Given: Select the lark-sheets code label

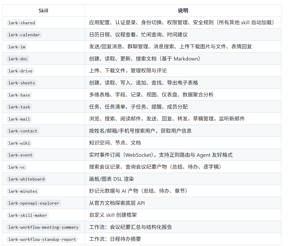Looking at the screenshot, I should coord(22,83).
